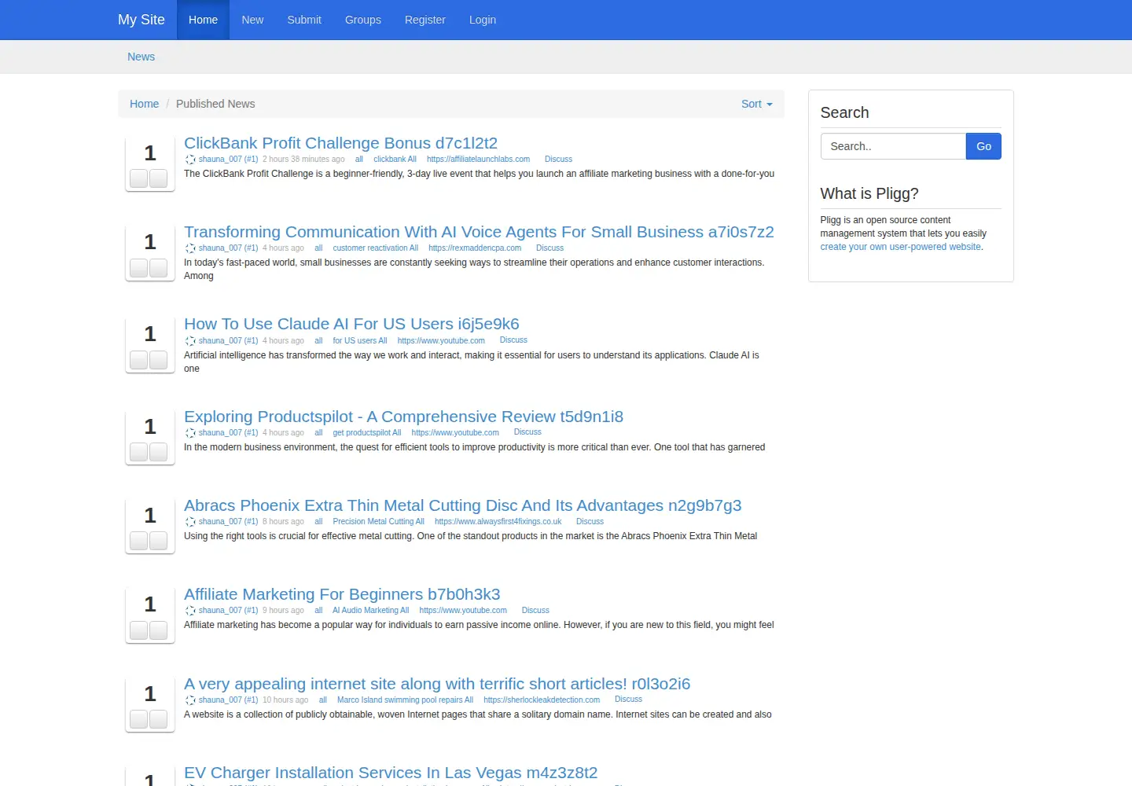
Task: Click the 'Precision Metal Cutting All' category
Action: (x=378, y=522)
